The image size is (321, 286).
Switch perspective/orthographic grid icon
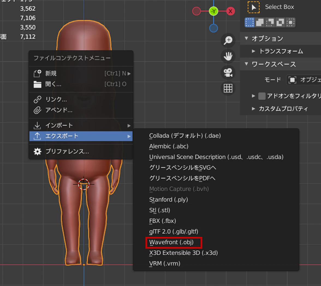click(228, 88)
